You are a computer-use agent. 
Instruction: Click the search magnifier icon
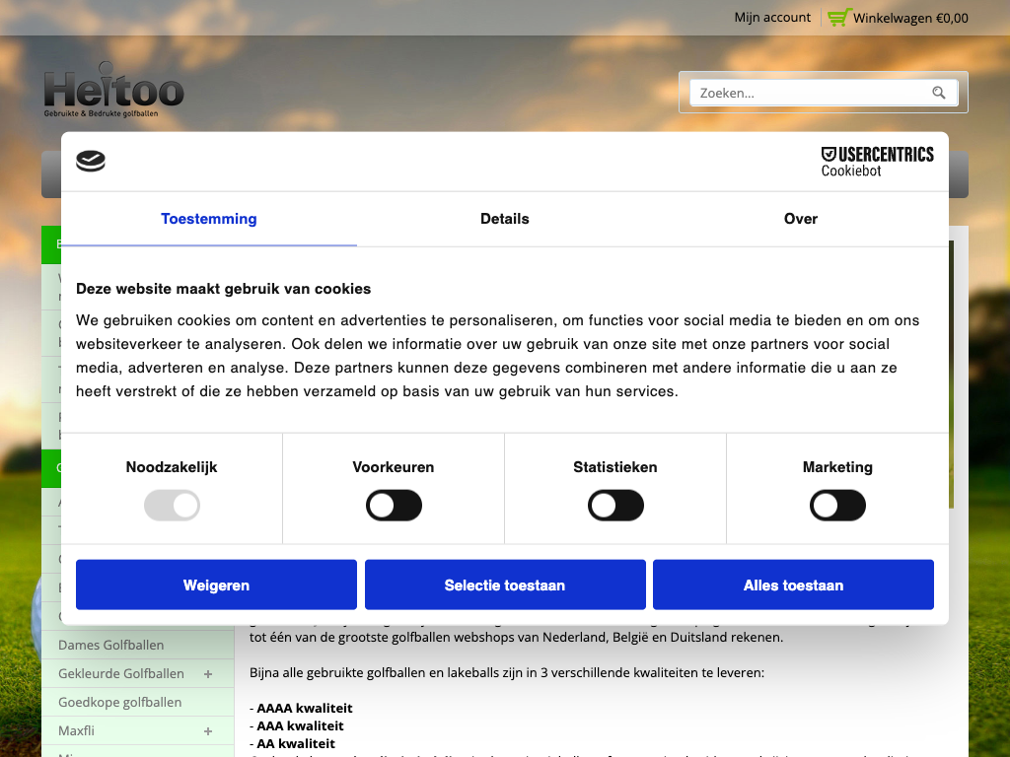(x=938, y=93)
